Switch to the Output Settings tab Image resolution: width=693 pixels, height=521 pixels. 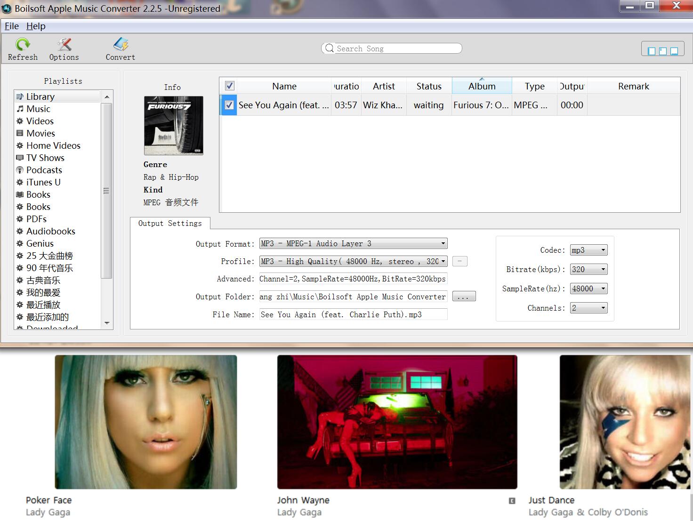170,223
